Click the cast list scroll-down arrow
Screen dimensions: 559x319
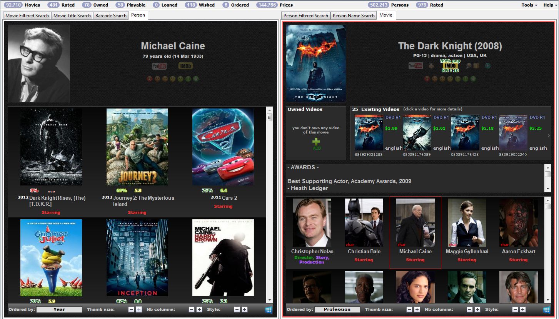click(x=547, y=300)
